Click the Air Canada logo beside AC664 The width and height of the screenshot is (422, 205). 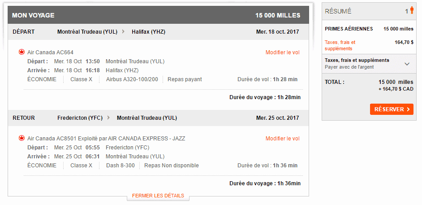(22, 52)
